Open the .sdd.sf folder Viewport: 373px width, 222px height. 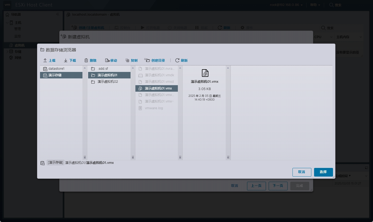click(x=103, y=69)
